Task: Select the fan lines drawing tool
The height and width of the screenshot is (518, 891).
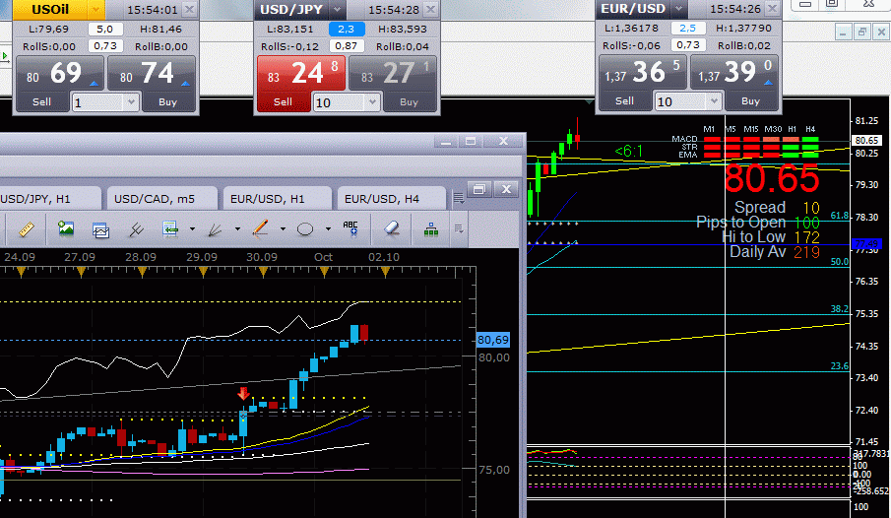Action: pyautogui.click(x=214, y=229)
